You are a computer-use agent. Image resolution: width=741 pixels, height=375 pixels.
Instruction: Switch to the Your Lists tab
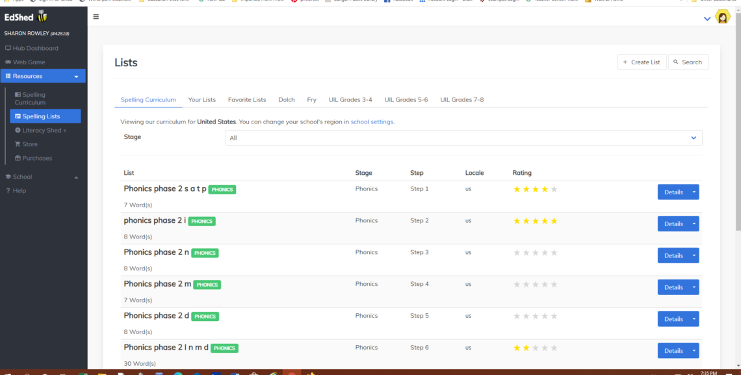(201, 99)
